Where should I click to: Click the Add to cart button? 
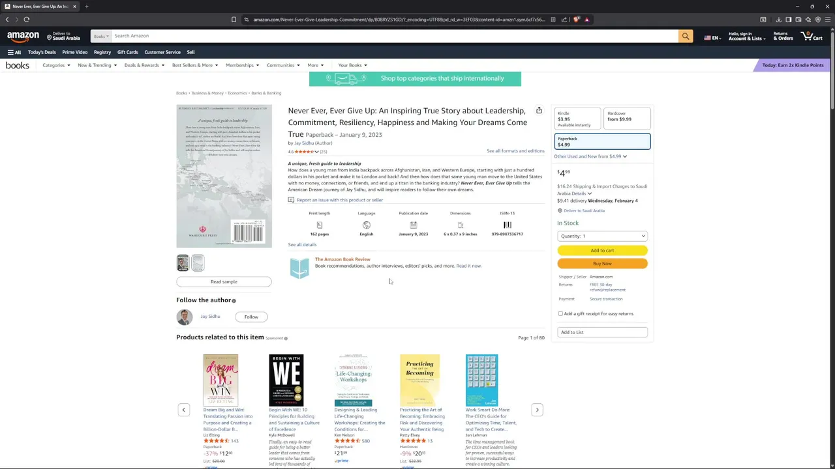(x=602, y=250)
